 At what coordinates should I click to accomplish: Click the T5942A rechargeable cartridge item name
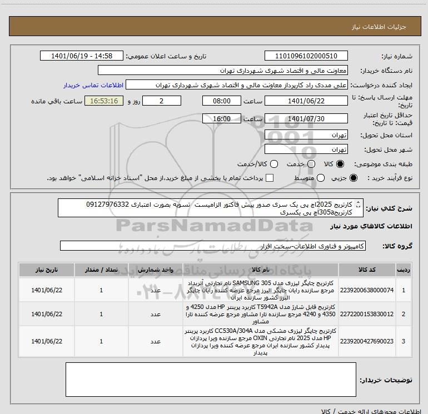pyautogui.click(x=260, y=314)
